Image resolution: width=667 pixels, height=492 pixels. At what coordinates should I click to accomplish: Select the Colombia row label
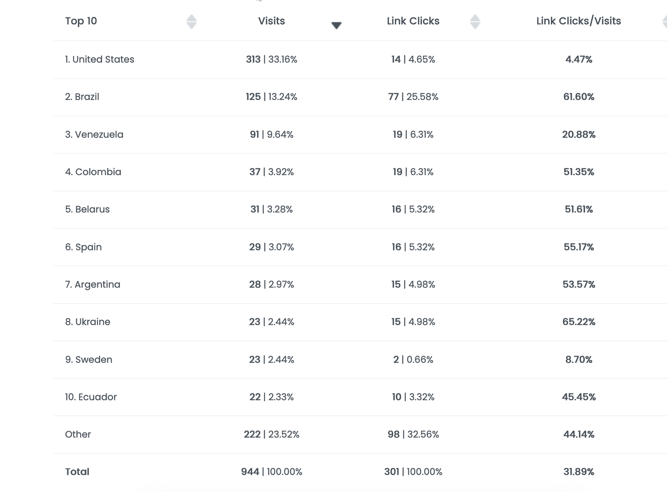93,172
